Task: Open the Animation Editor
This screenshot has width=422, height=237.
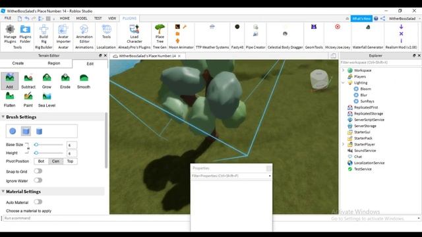Action: click(84, 34)
